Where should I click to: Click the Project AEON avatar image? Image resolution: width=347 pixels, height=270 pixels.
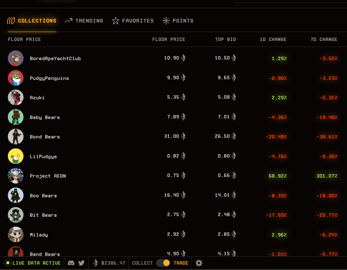pos(16,176)
